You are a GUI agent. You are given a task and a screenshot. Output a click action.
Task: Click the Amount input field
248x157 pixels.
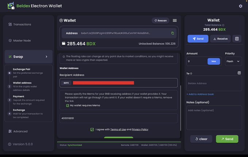click(197, 61)
